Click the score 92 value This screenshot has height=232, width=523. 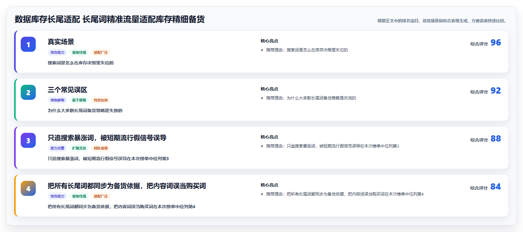pos(496,90)
